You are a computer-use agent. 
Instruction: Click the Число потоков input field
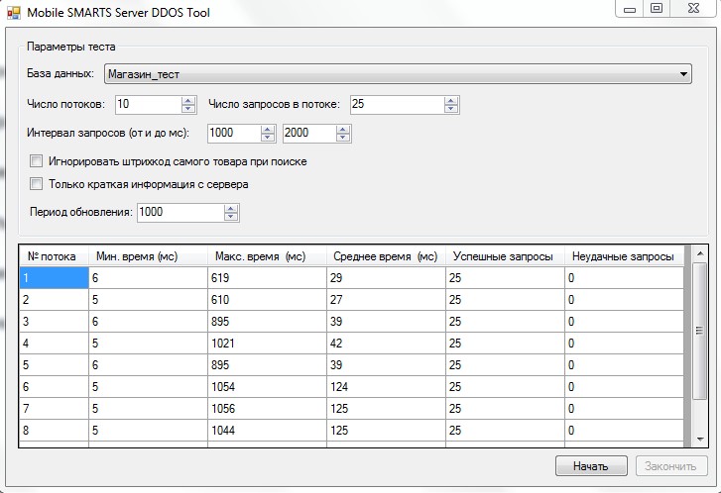[148, 105]
